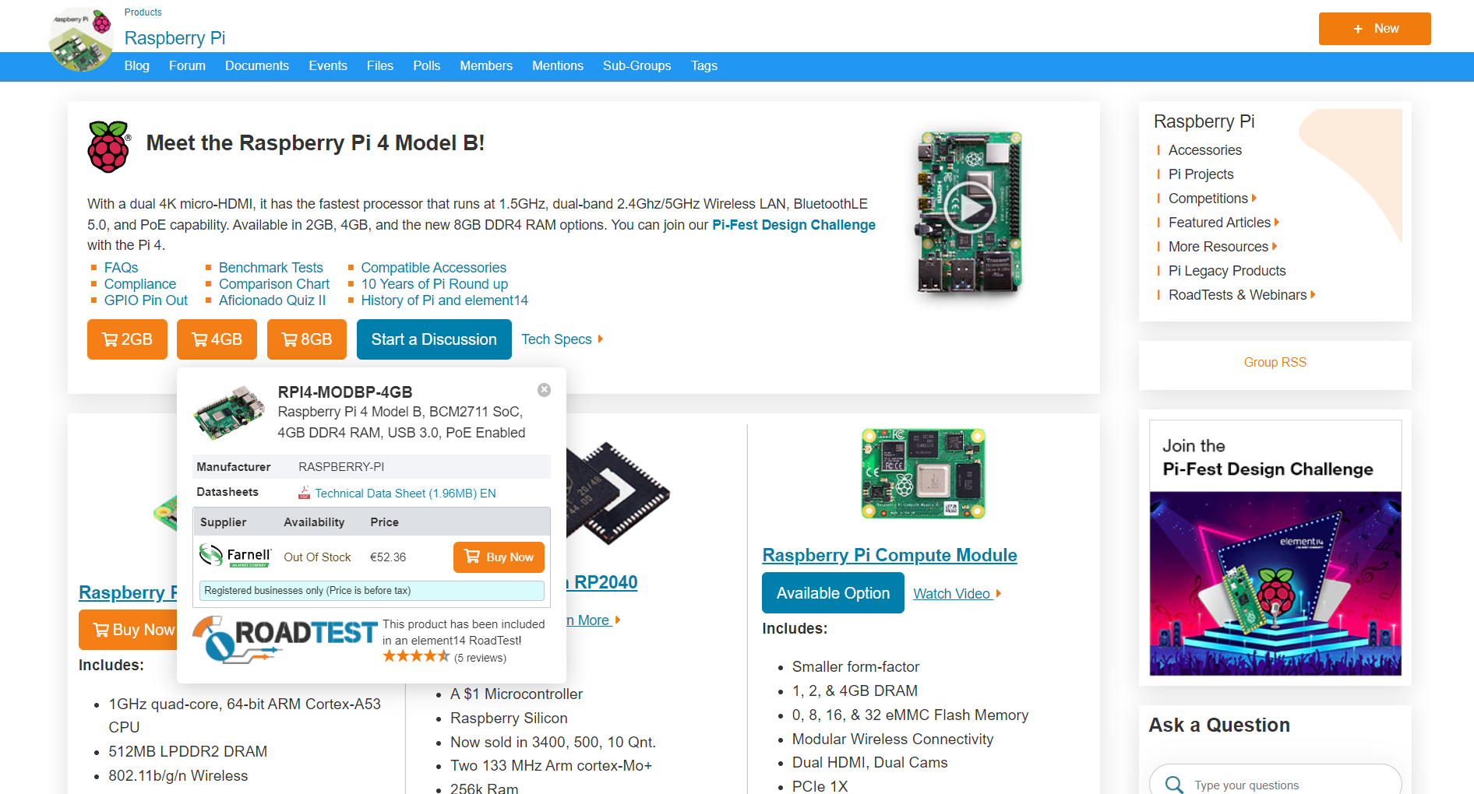The image size is (1474, 794).
Task: Open the GPIO Pin Out link
Action: [x=146, y=300]
